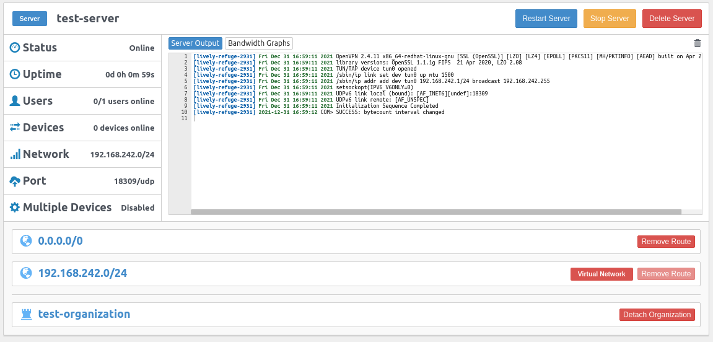
Task: Click the globe icon beside 0.0.0.0/0 route
Action: [x=26, y=241]
